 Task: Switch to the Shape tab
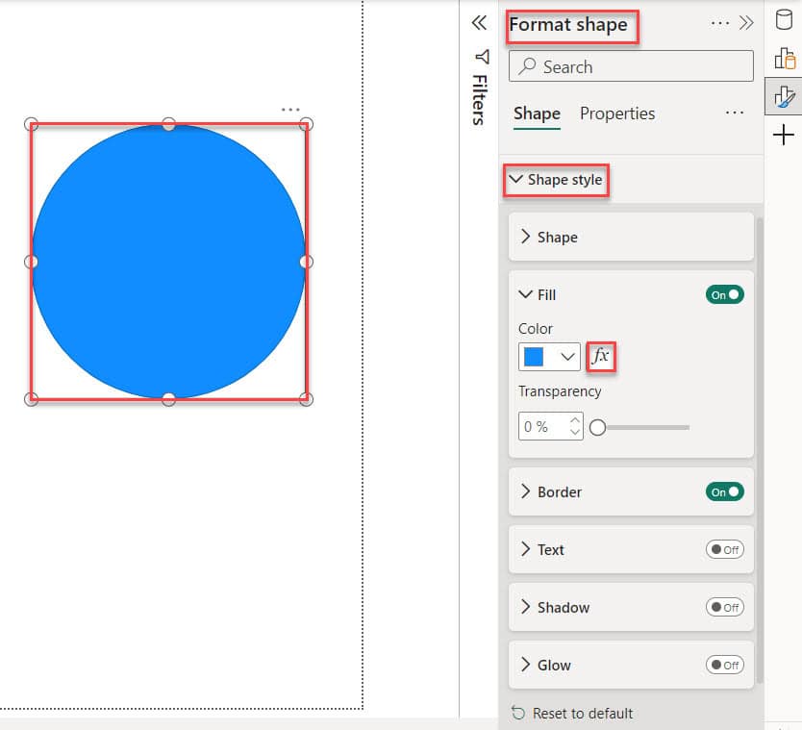pos(537,113)
